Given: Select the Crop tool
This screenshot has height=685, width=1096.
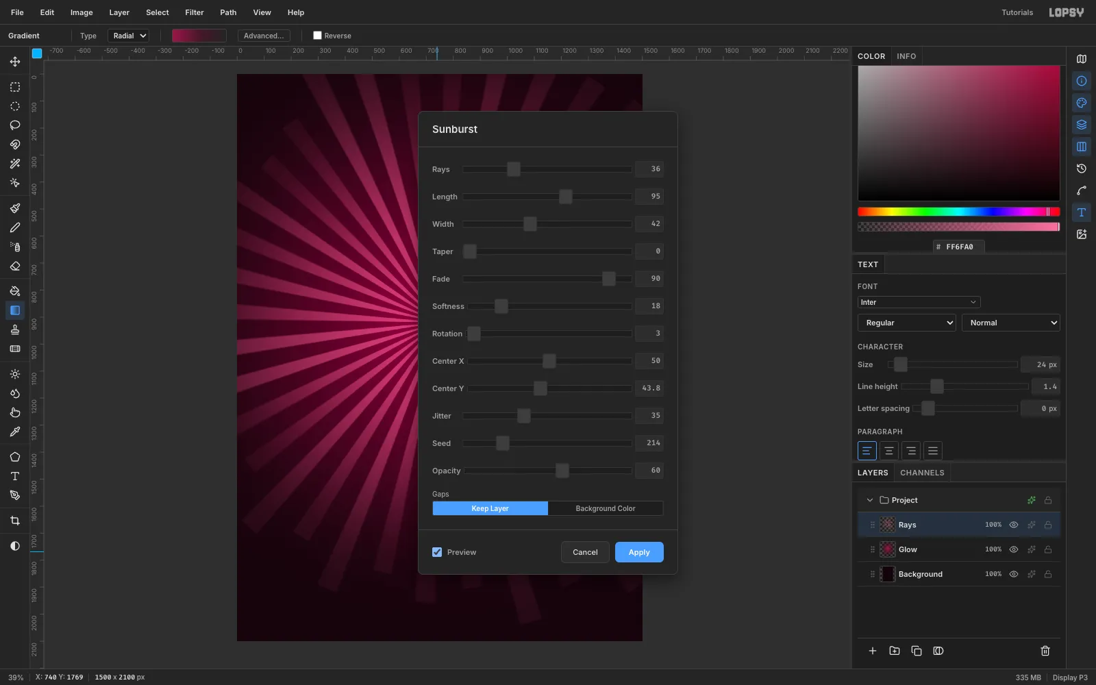Looking at the screenshot, I should click(15, 521).
